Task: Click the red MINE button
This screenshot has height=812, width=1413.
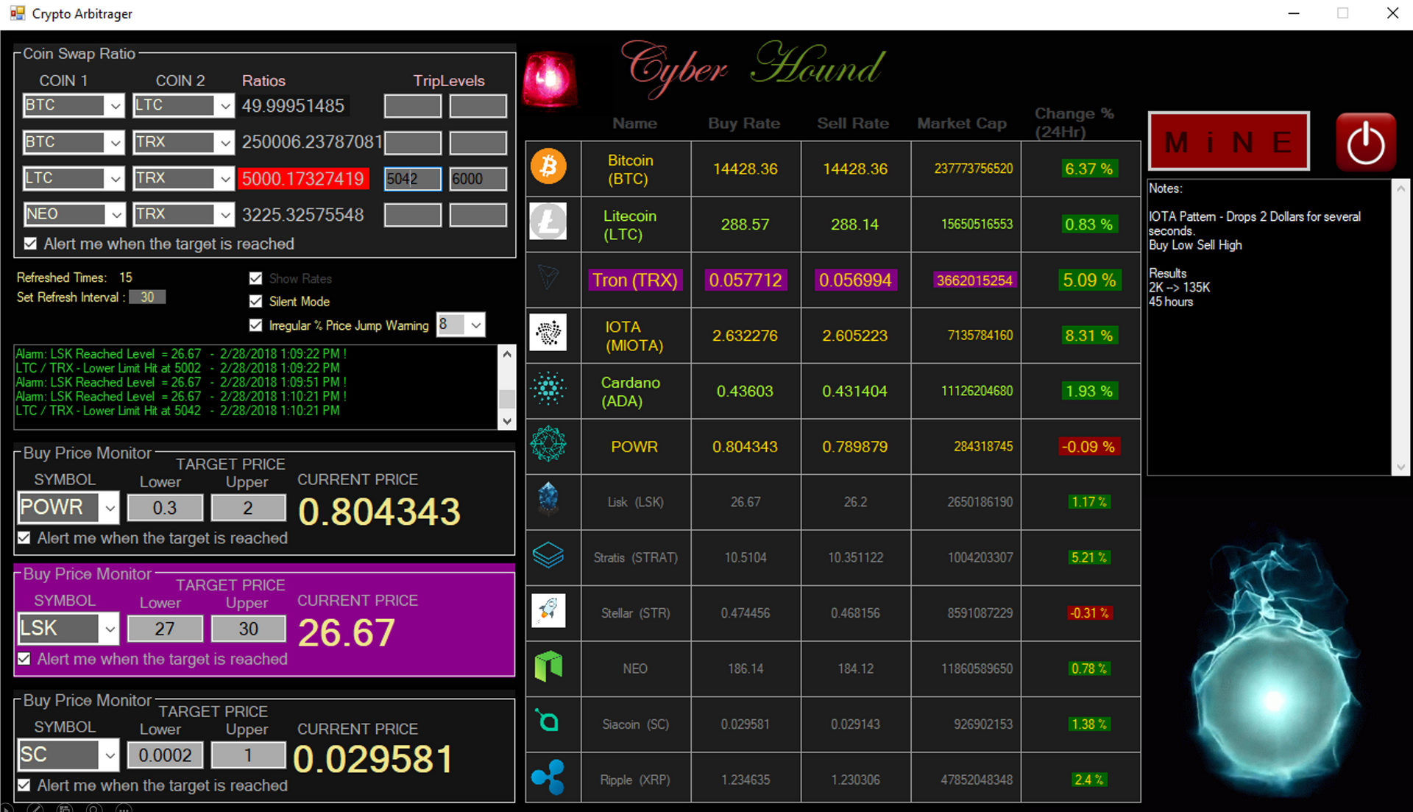Action: tap(1228, 141)
